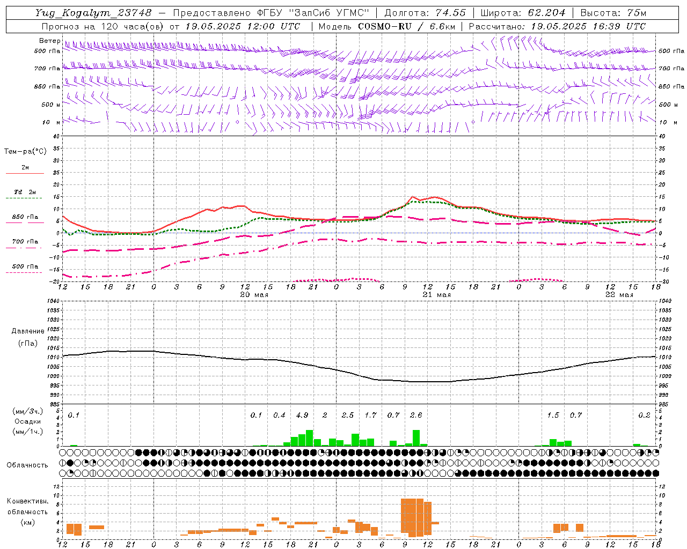Click the 700 гПа temperature legend entry

pyautogui.click(x=25, y=241)
